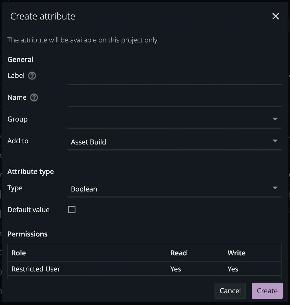Click the Group dropdown arrow
290x305 pixels.
(275, 119)
